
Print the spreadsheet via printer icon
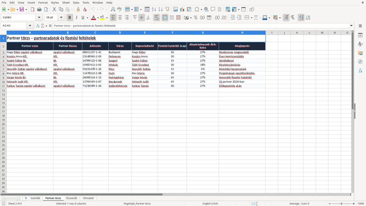pyautogui.click(x=39, y=9)
